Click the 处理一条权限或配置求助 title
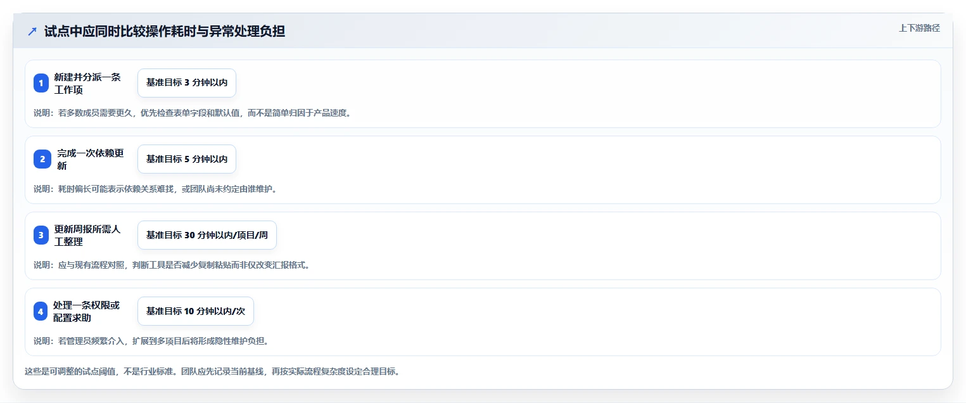 pyautogui.click(x=87, y=311)
